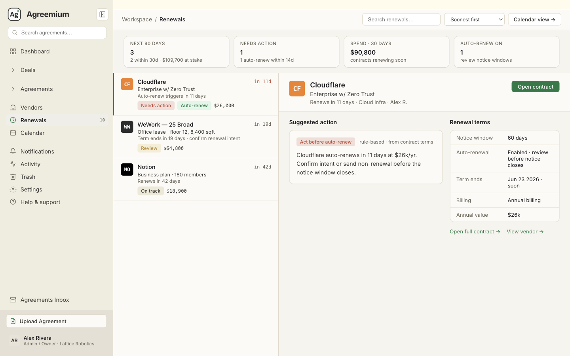The image size is (570, 356).
Task: Follow the View vendor link
Action: (525, 232)
